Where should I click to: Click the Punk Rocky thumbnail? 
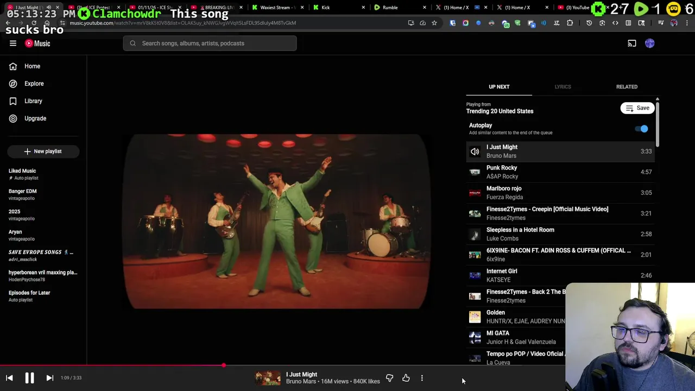(x=475, y=172)
